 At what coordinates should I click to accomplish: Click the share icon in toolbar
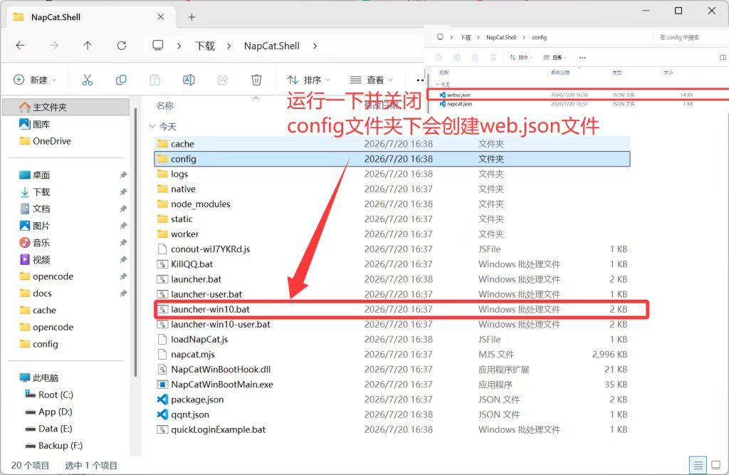(x=223, y=80)
